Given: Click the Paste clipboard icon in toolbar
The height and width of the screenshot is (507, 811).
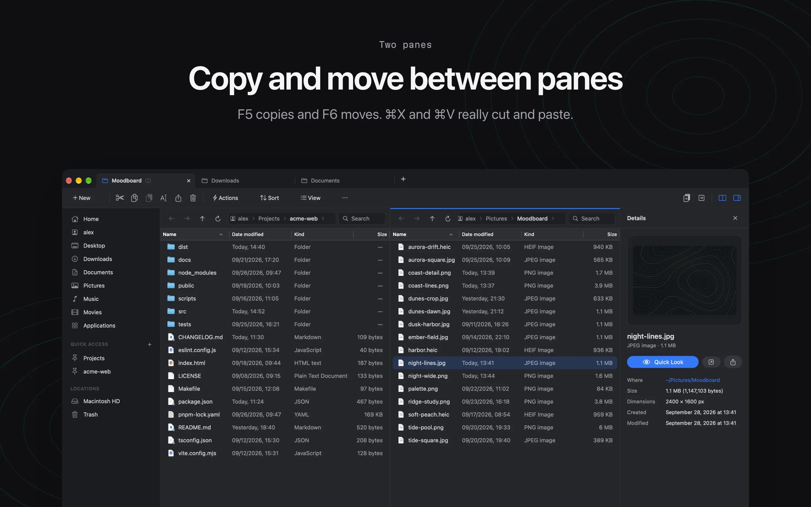Looking at the screenshot, I should click(149, 198).
